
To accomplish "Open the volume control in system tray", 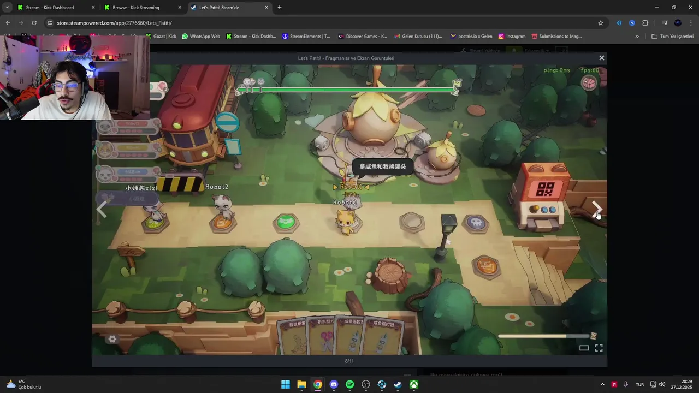I will (x=662, y=384).
